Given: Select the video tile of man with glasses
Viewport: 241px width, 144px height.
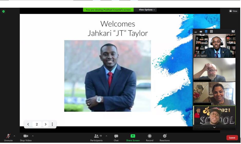Looking at the screenshot, I should [214, 70].
